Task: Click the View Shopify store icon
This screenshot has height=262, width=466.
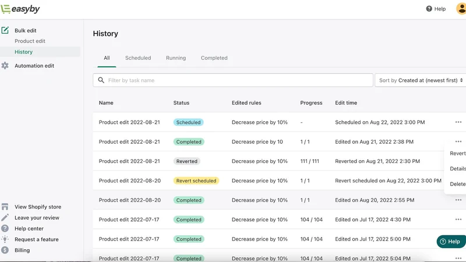Action: [5, 207]
